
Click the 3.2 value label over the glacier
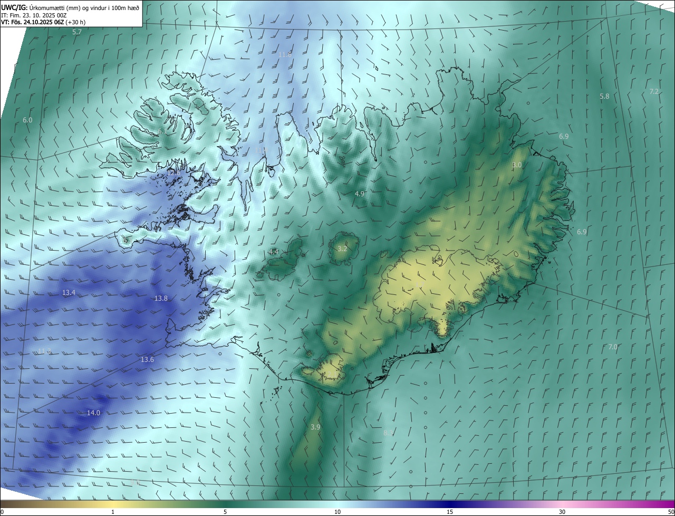tap(342, 249)
